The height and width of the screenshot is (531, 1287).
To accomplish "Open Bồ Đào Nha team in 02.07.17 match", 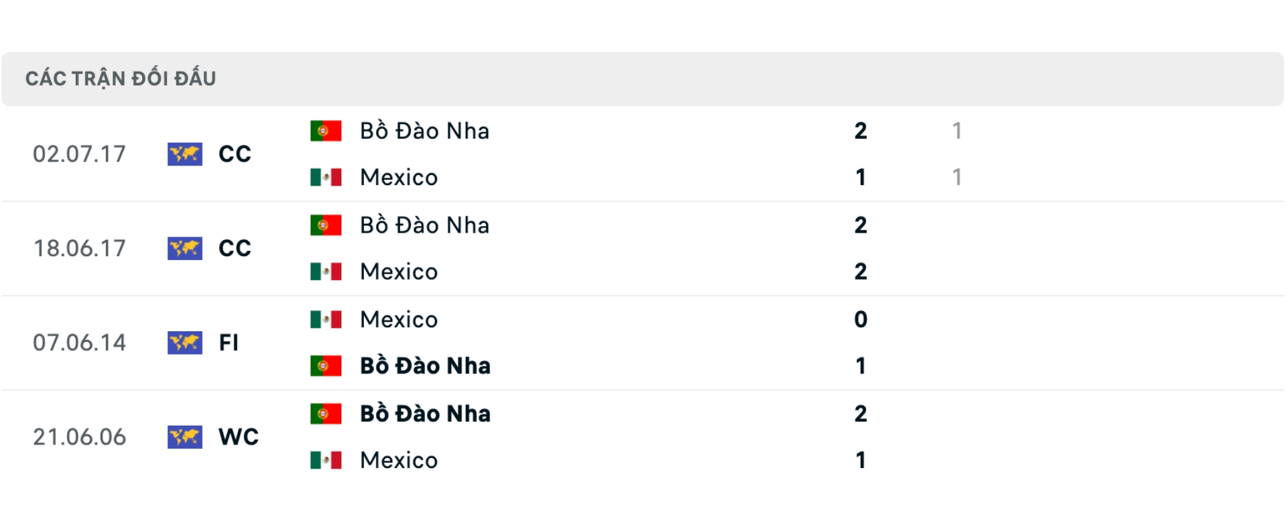I will 424,131.
